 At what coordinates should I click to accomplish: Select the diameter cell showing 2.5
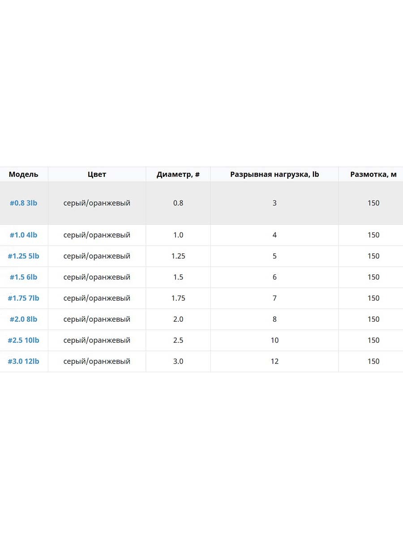click(178, 340)
